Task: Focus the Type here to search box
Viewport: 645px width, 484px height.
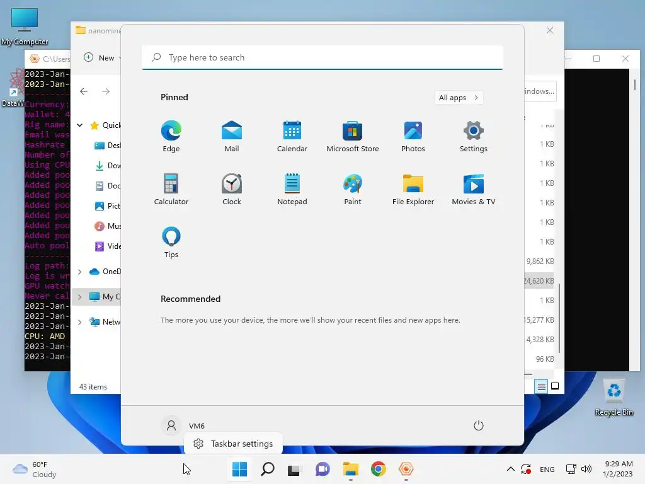Action: [322, 57]
